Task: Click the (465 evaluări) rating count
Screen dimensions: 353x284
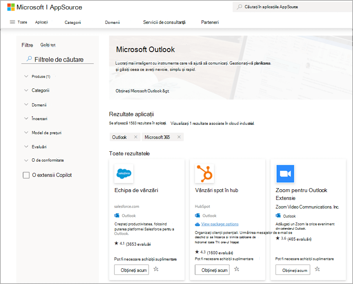Action: (299, 239)
